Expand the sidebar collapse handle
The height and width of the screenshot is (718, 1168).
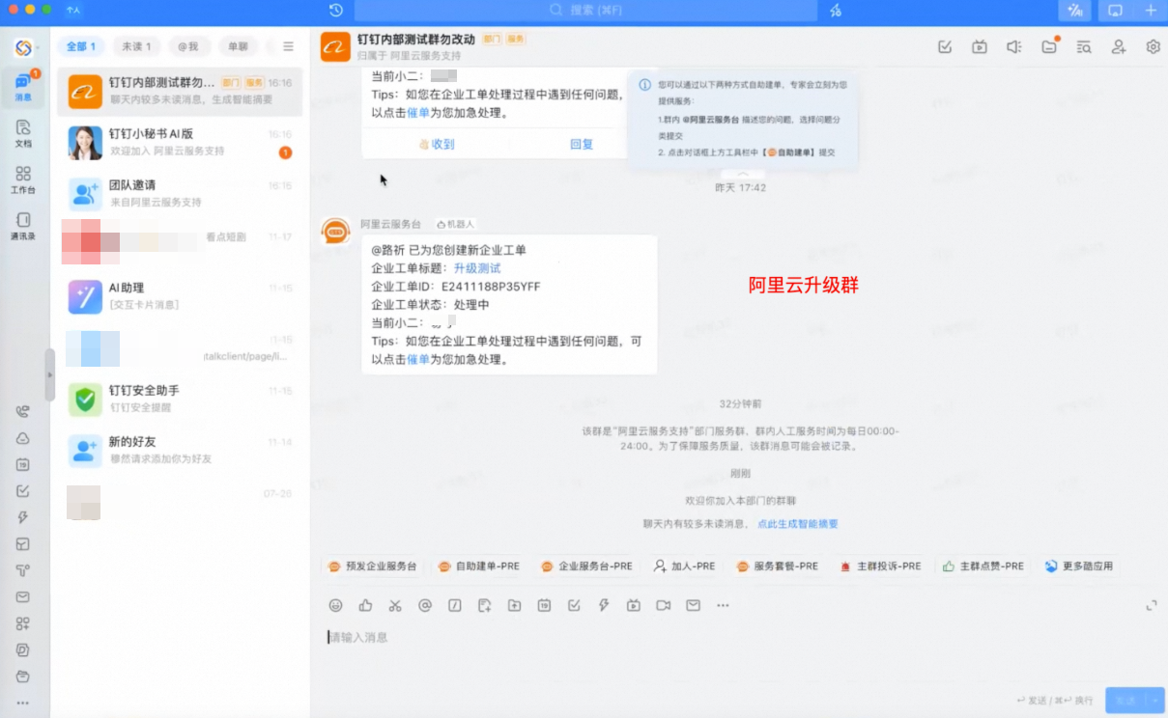click(x=50, y=374)
